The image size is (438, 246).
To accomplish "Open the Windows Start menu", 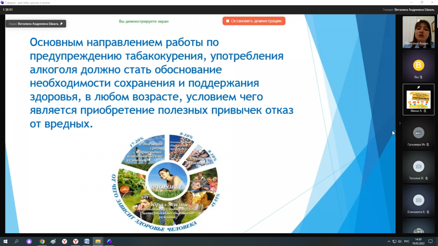I will click(5, 241).
